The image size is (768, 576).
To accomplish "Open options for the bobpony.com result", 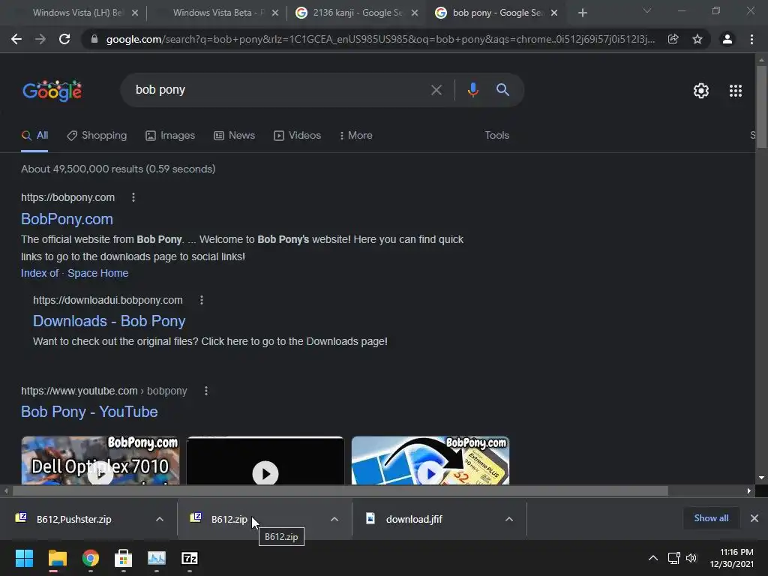I will 133,197.
